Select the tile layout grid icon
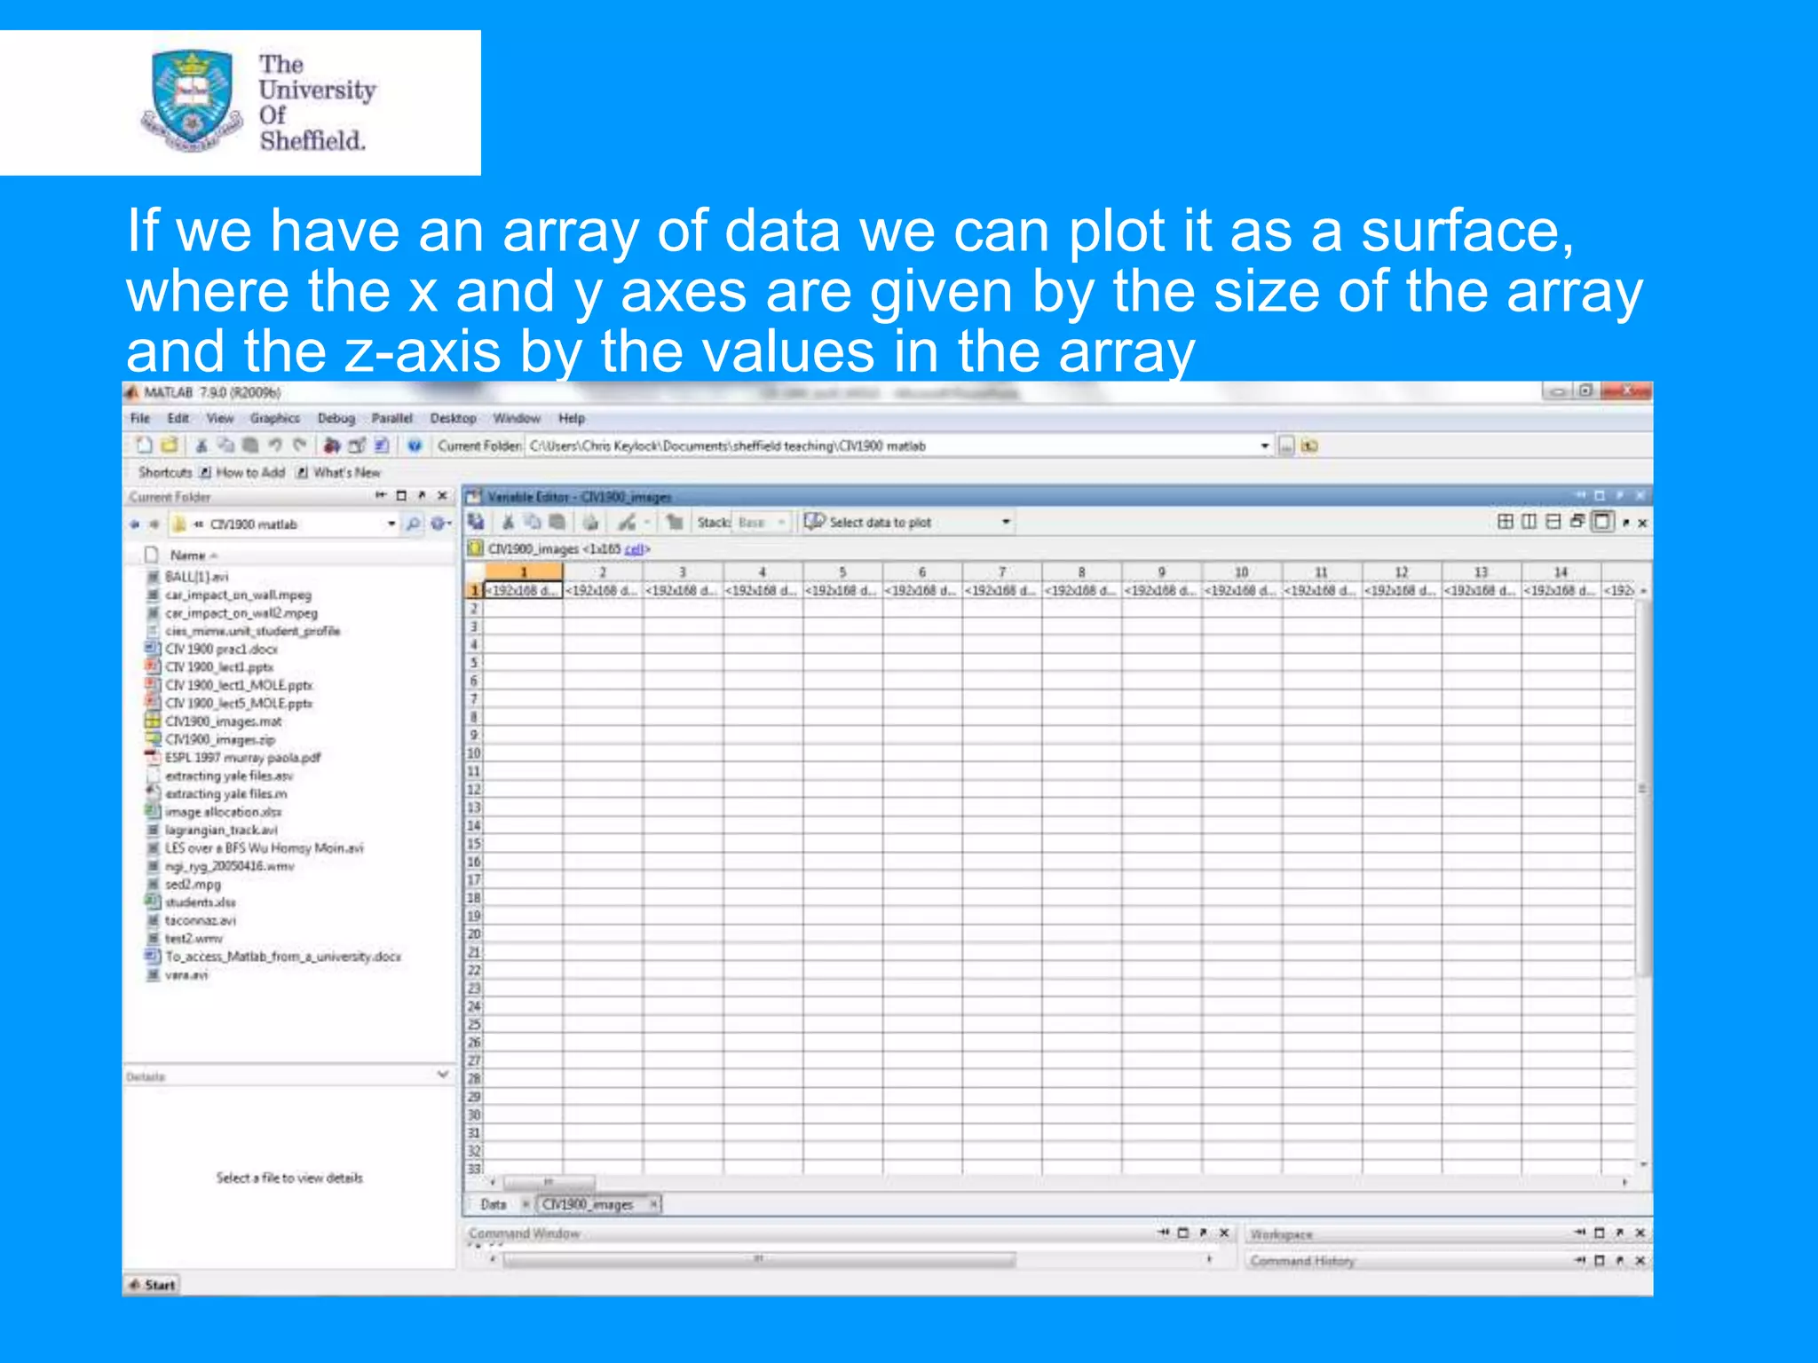 click(1505, 522)
